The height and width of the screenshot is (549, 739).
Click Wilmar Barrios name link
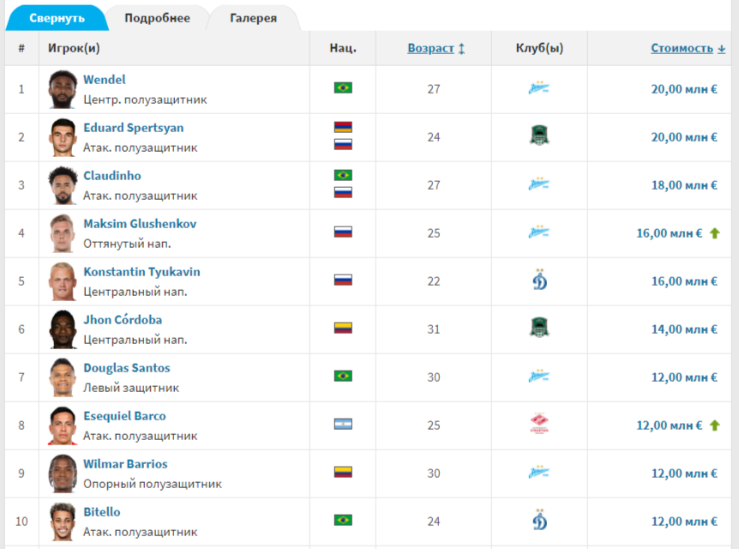click(125, 464)
